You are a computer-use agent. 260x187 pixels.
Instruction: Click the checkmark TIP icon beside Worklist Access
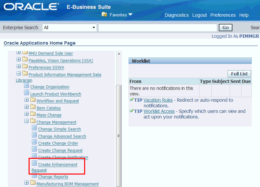click(x=131, y=111)
